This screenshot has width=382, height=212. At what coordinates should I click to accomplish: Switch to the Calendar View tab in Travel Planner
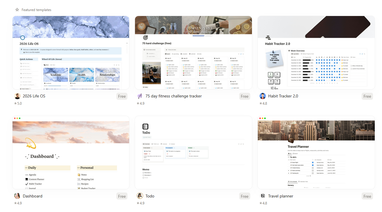304,181
